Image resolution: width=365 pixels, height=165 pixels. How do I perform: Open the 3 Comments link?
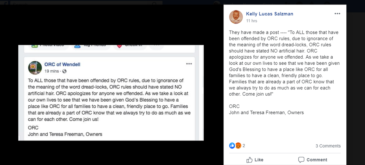328,146
